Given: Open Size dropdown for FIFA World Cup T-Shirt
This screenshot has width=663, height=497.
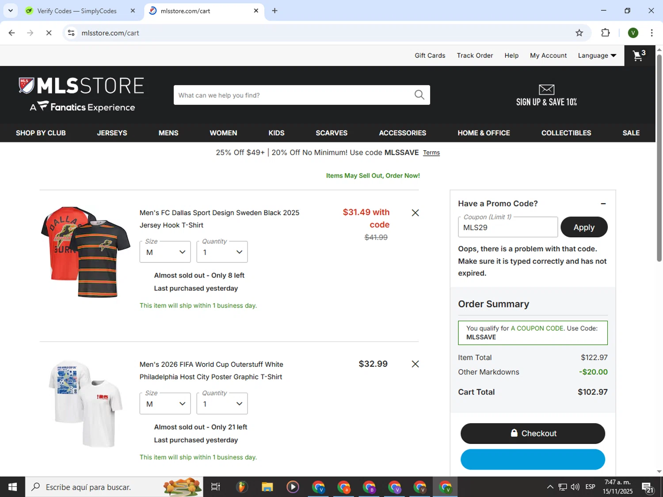Looking at the screenshot, I should click(165, 403).
